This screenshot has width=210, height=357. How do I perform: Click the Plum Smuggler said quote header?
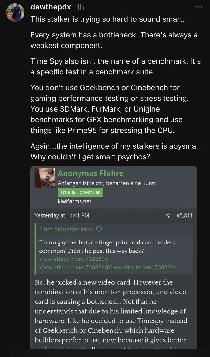(x=66, y=229)
